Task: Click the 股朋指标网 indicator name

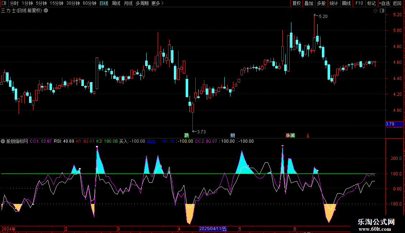Action: click(17, 141)
